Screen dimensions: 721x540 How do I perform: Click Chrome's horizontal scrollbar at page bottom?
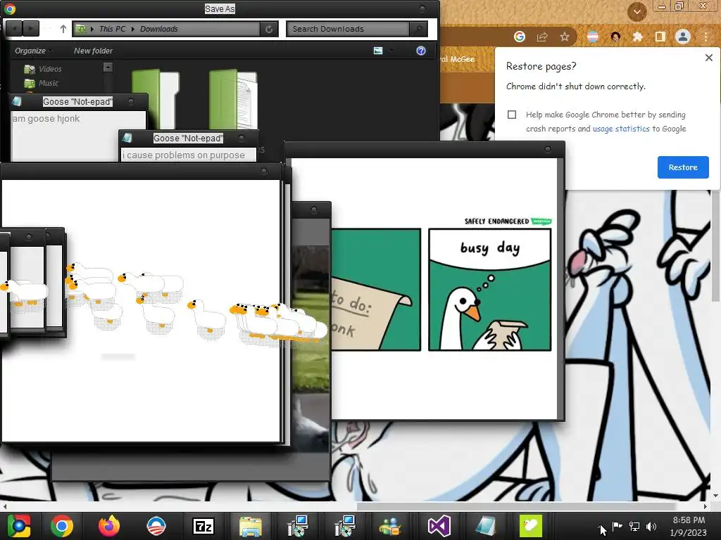[x=517, y=506]
